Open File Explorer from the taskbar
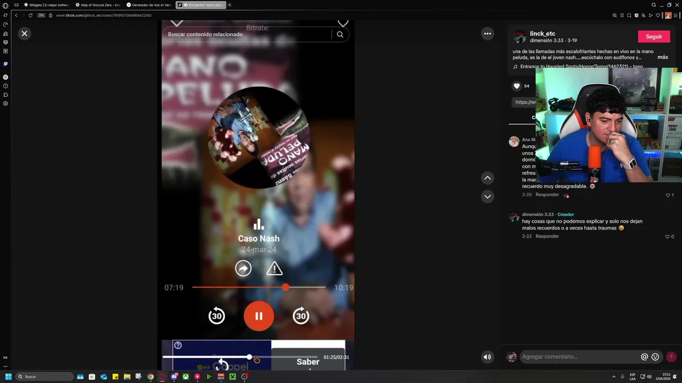This screenshot has width=682, height=383. (127, 377)
